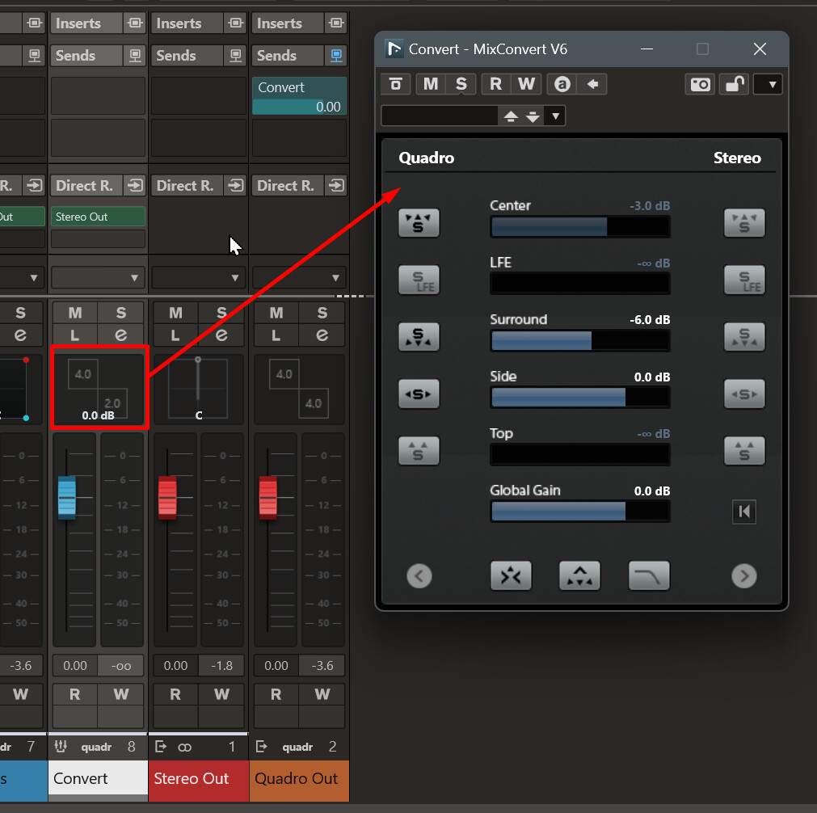The image size is (817, 813).
Task: Solo the Top channels on Quadro input
Action: (419, 451)
